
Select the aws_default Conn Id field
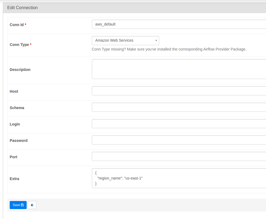pyautogui.click(x=162, y=24)
